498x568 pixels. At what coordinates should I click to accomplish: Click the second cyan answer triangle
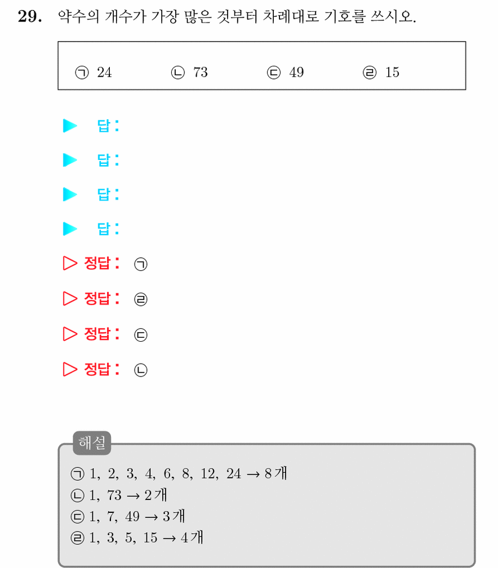click(x=70, y=160)
